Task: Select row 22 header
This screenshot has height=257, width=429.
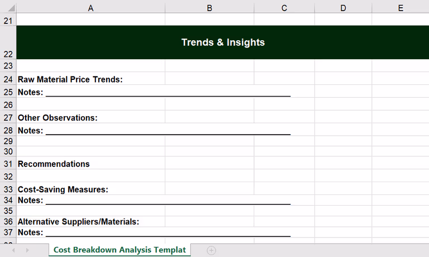Action: point(8,42)
